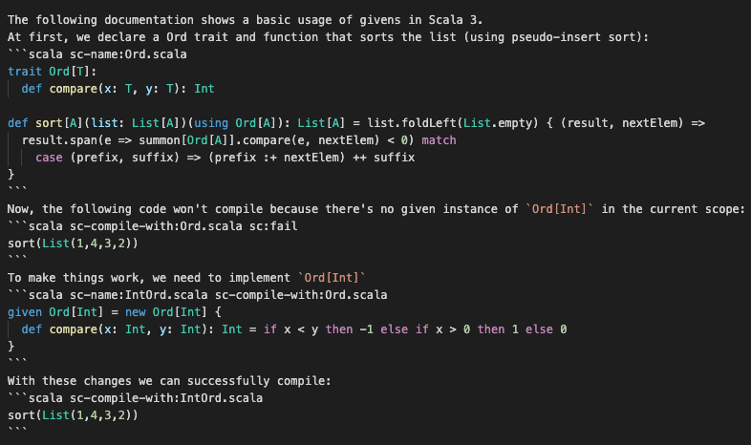Click the inline `Ord[Int]` after 'need to implement'
The width and height of the screenshot is (751, 445).
(332, 278)
